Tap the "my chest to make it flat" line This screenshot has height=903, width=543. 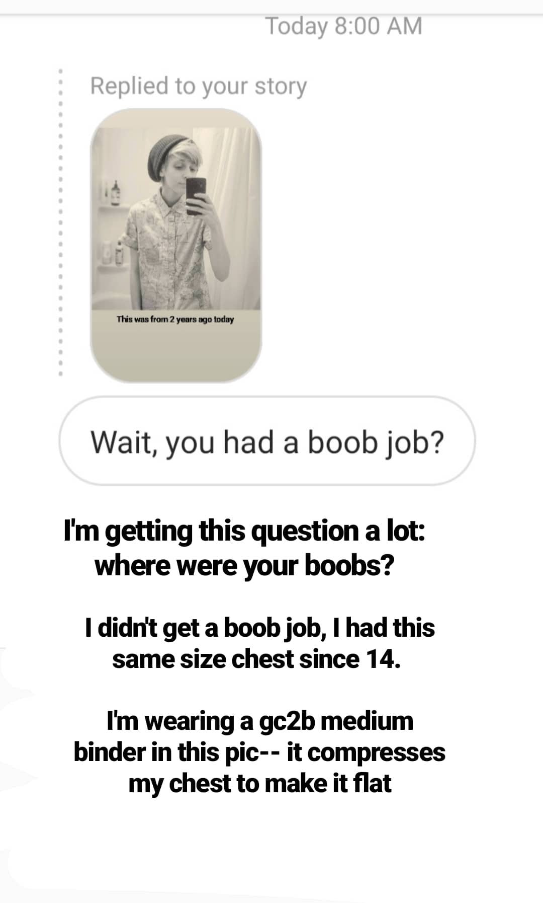(260, 784)
